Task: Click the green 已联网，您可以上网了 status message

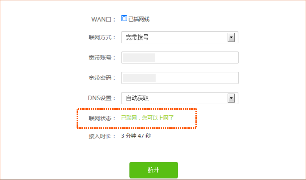Action: [147, 118]
